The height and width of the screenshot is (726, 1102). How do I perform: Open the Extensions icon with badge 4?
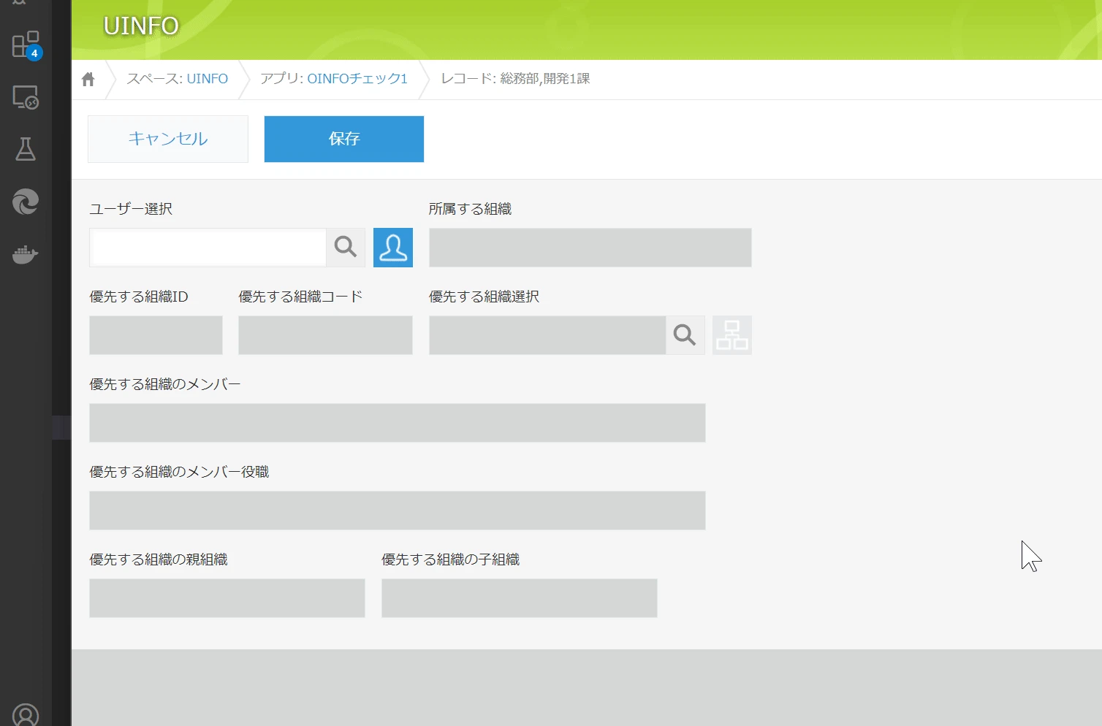pos(26,45)
